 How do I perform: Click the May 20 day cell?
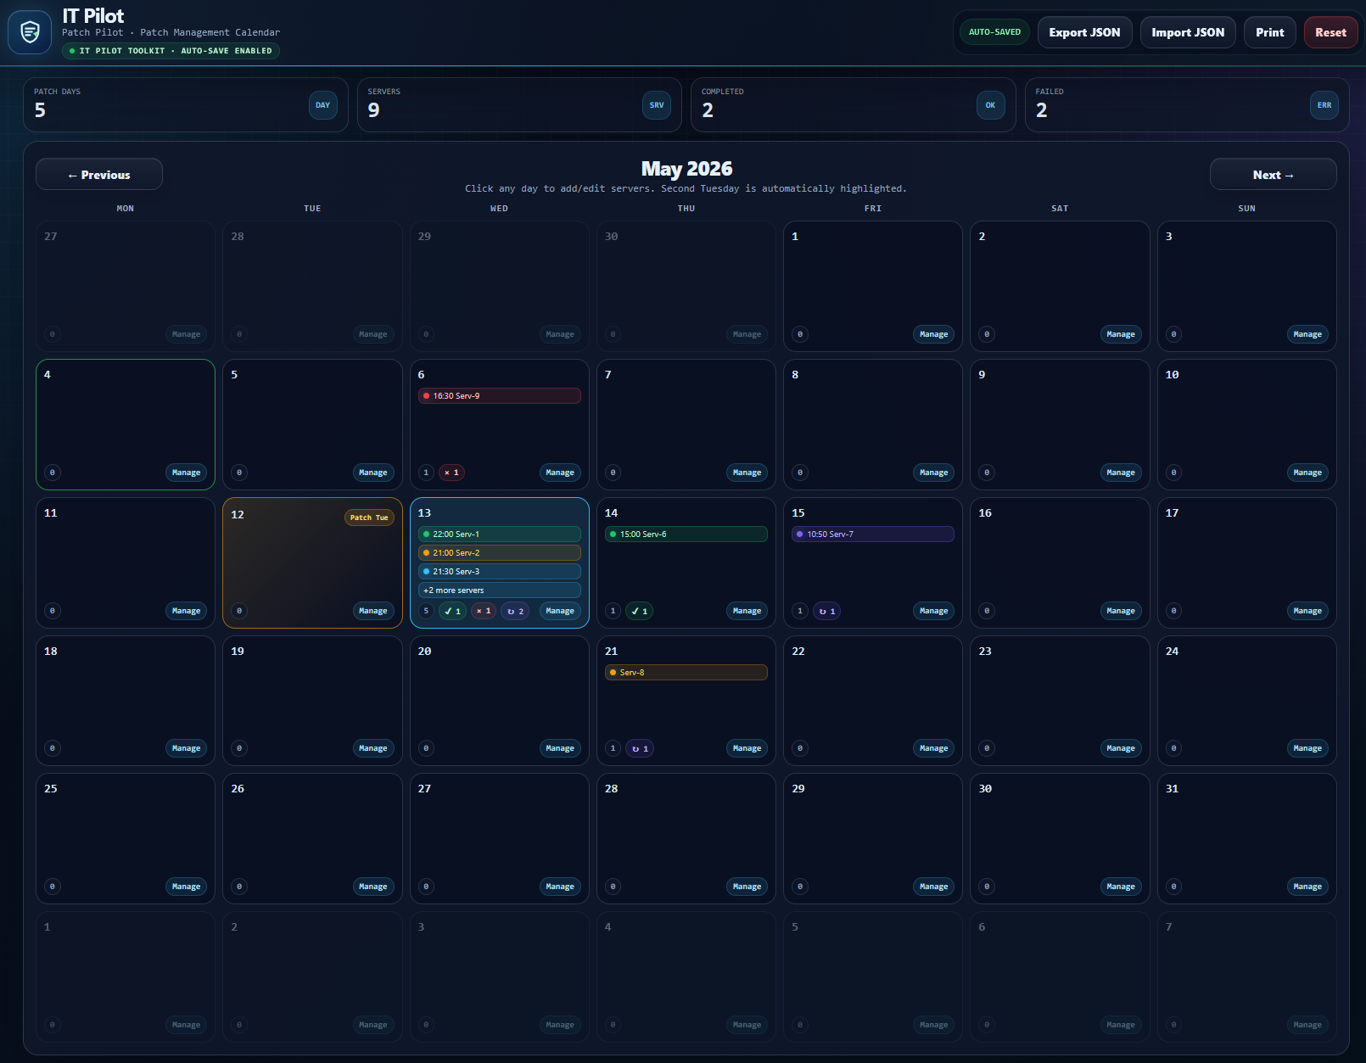(500, 701)
